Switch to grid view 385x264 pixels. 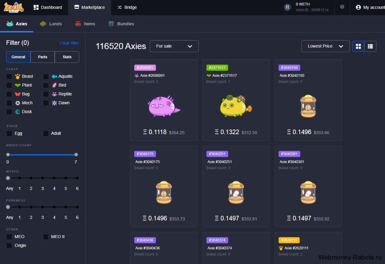[358, 46]
